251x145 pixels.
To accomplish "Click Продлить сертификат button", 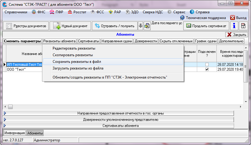I will click(206, 26).
